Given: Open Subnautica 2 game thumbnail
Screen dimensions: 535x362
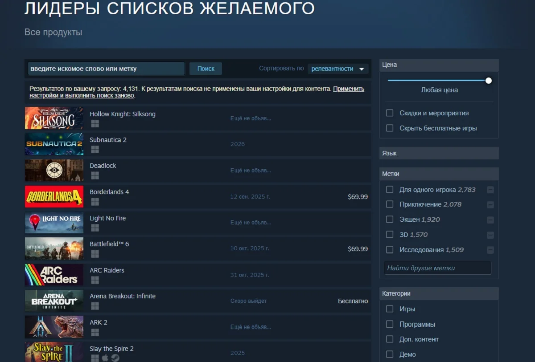Looking at the screenshot, I should tap(54, 144).
